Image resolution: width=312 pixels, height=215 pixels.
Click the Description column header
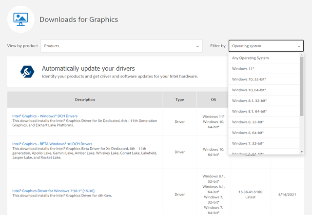coord(85,99)
